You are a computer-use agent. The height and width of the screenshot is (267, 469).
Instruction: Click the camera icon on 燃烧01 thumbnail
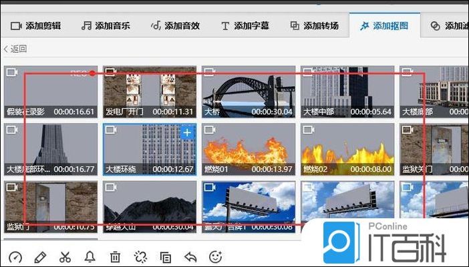tap(210, 129)
